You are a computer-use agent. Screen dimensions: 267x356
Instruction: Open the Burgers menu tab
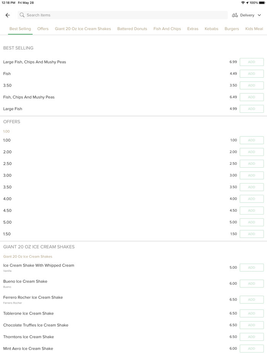pos(232,29)
